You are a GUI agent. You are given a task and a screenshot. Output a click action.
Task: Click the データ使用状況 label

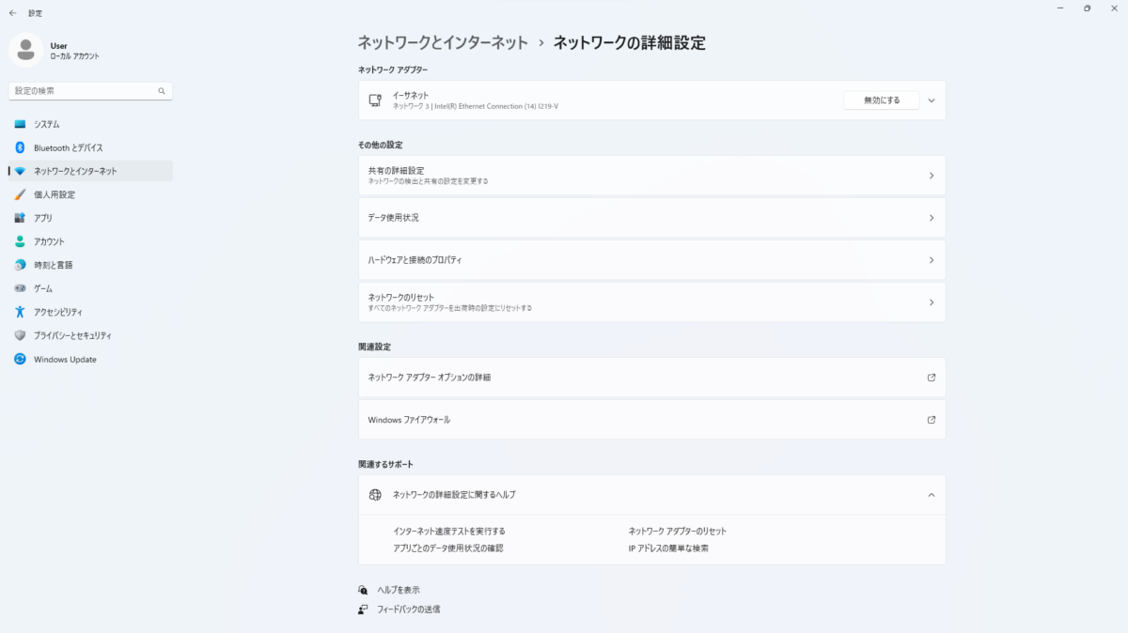tap(394, 218)
